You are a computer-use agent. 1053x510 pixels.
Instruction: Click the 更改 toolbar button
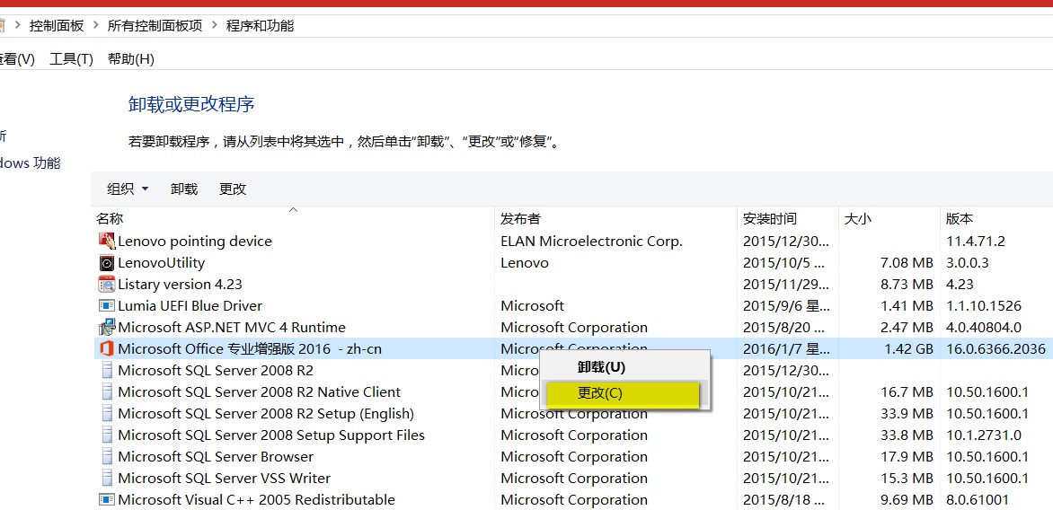click(x=233, y=189)
